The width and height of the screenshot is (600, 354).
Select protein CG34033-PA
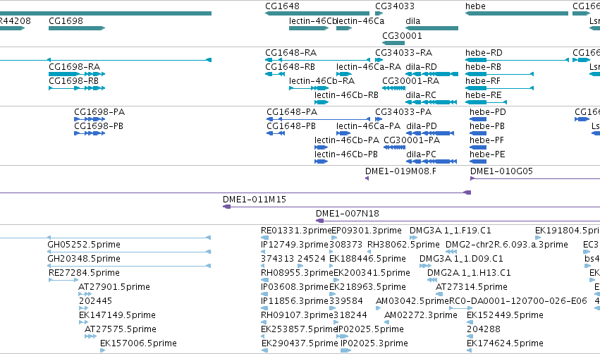tap(403, 111)
